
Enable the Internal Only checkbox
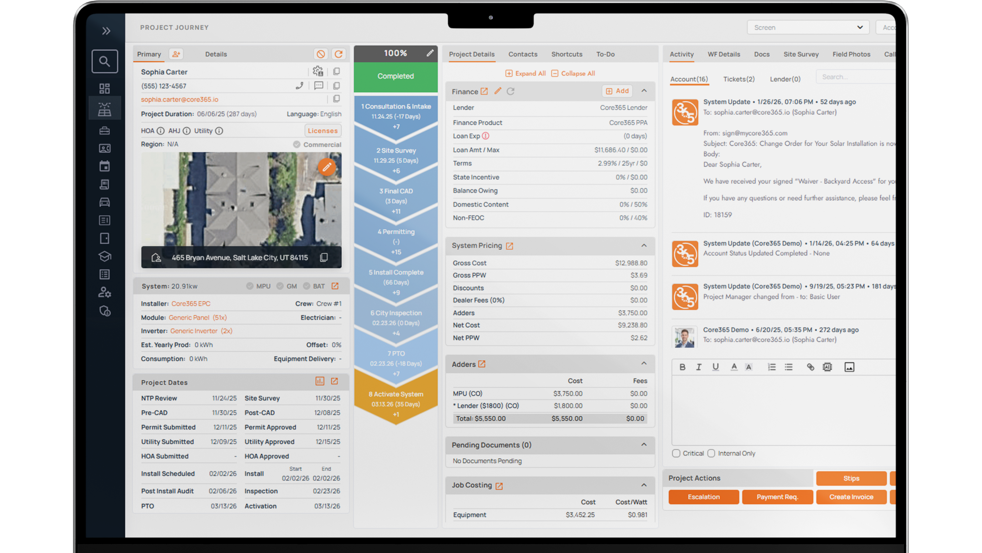pos(711,454)
